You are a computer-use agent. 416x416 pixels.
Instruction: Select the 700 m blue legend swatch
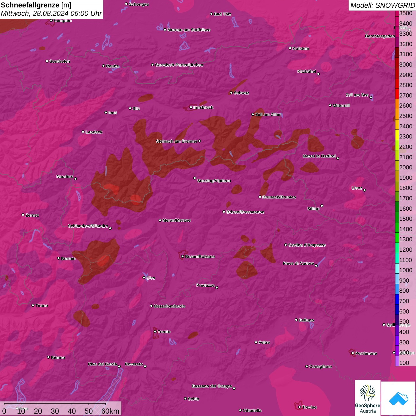click(397, 300)
